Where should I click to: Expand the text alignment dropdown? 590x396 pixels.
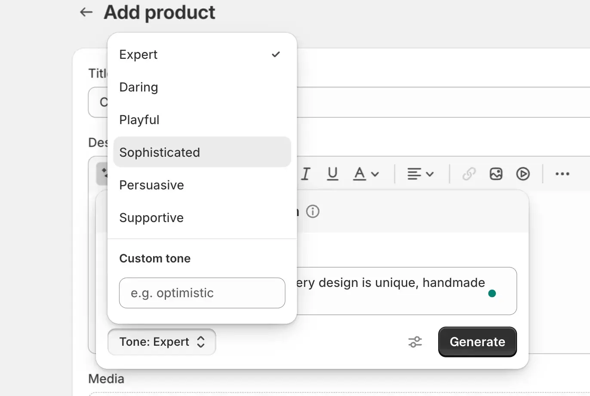(x=420, y=174)
